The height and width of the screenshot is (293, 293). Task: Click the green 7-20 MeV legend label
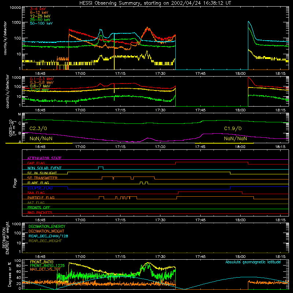click(39, 90)
